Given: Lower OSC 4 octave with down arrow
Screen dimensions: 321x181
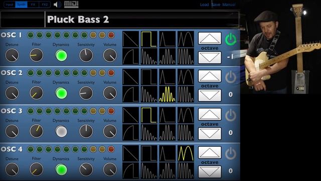Looking at the screenshot, I should tap(210, 171).
